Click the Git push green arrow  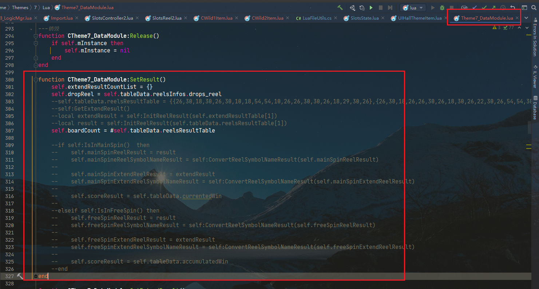click(494, 8)
